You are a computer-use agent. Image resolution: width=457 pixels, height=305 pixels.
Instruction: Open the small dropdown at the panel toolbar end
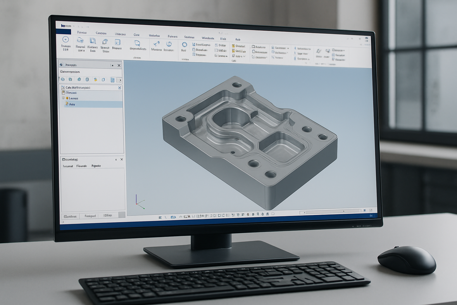(x=120, y=80)
